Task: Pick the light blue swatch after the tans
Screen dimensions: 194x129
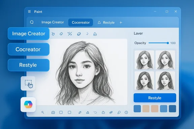Action: click(164, 109)
